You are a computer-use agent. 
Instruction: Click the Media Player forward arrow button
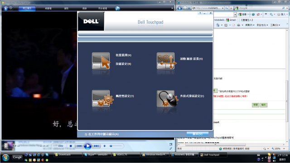pyautogui.click(x=11, y=8)
